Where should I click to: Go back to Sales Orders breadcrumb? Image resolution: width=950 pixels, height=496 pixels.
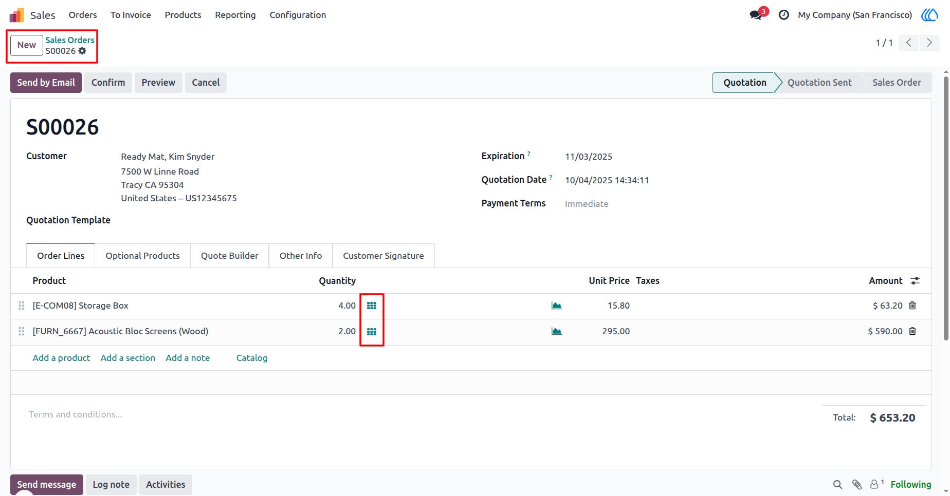(x=70, y=40)
